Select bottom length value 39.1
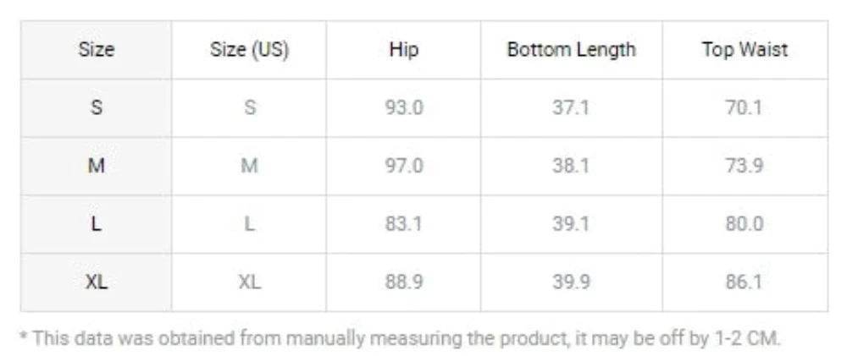This screenshot has width=847, height=356. click(571, 224)
